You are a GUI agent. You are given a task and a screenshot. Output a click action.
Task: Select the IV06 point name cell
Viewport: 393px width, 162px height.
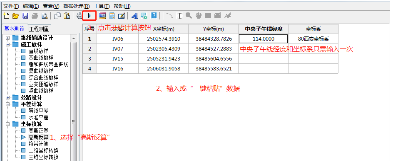(x=117, y=39)
